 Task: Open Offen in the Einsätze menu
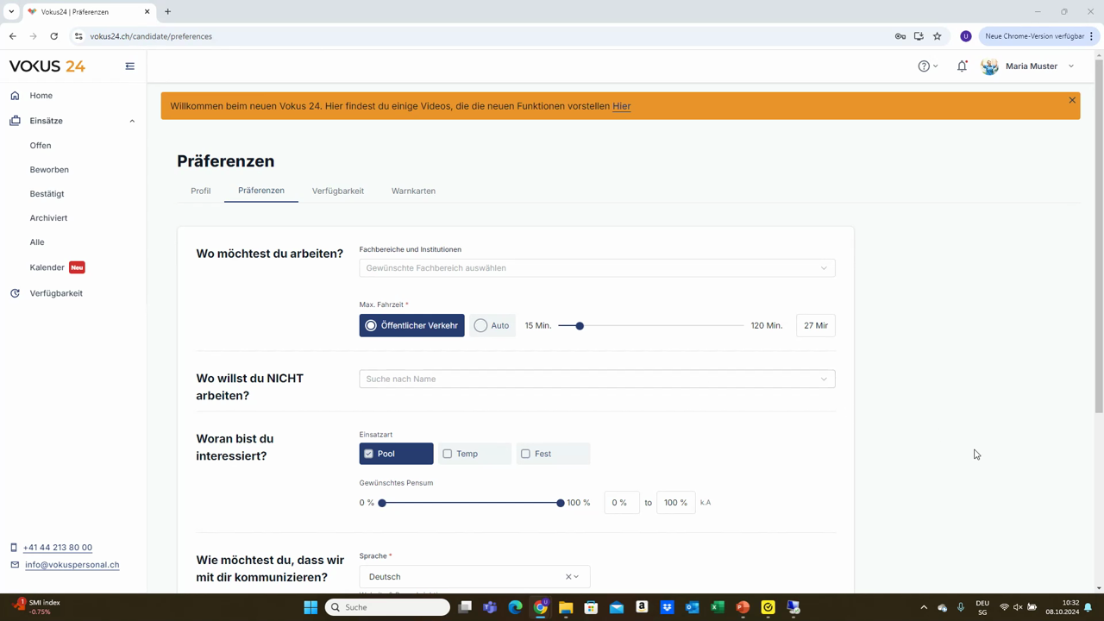point(41,146)
